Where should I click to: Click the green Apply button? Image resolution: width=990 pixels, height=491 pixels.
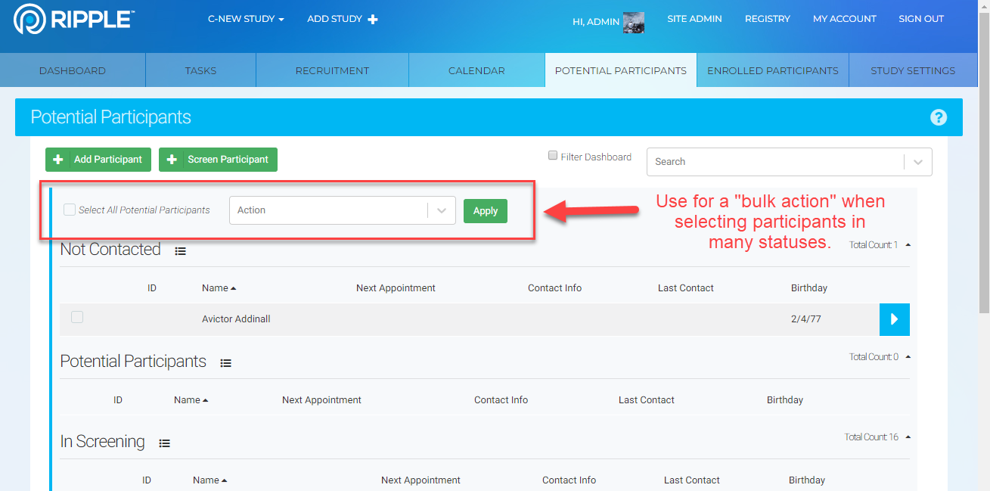point(485,211)
